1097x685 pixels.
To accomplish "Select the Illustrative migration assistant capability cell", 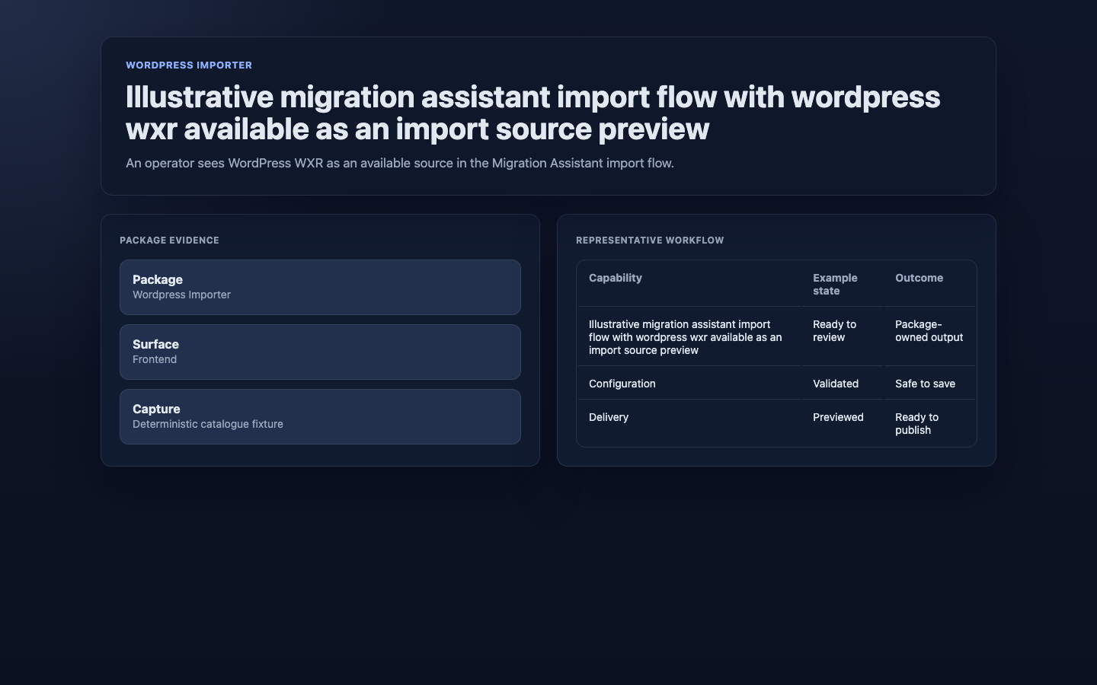I will point(689,337).
